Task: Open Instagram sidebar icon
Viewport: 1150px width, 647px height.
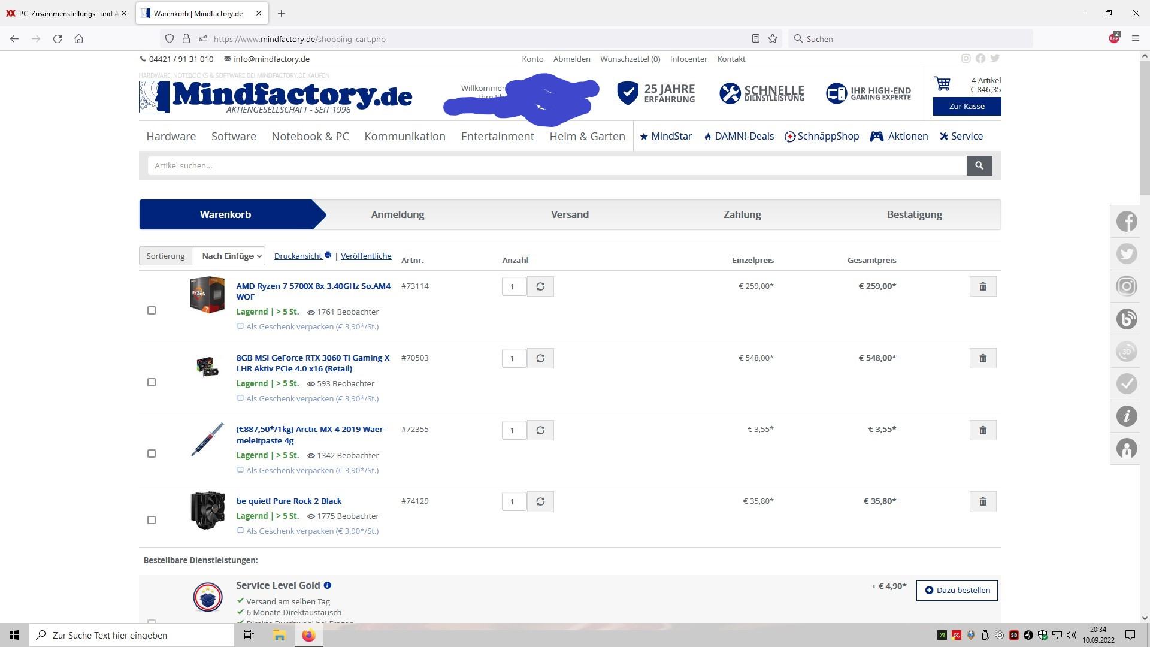Action: coord(1127,286)
